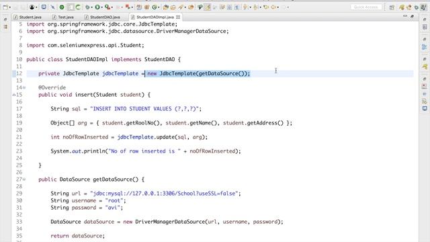Expand the Debug launch dropdown arrow

[x=92, y=7]
